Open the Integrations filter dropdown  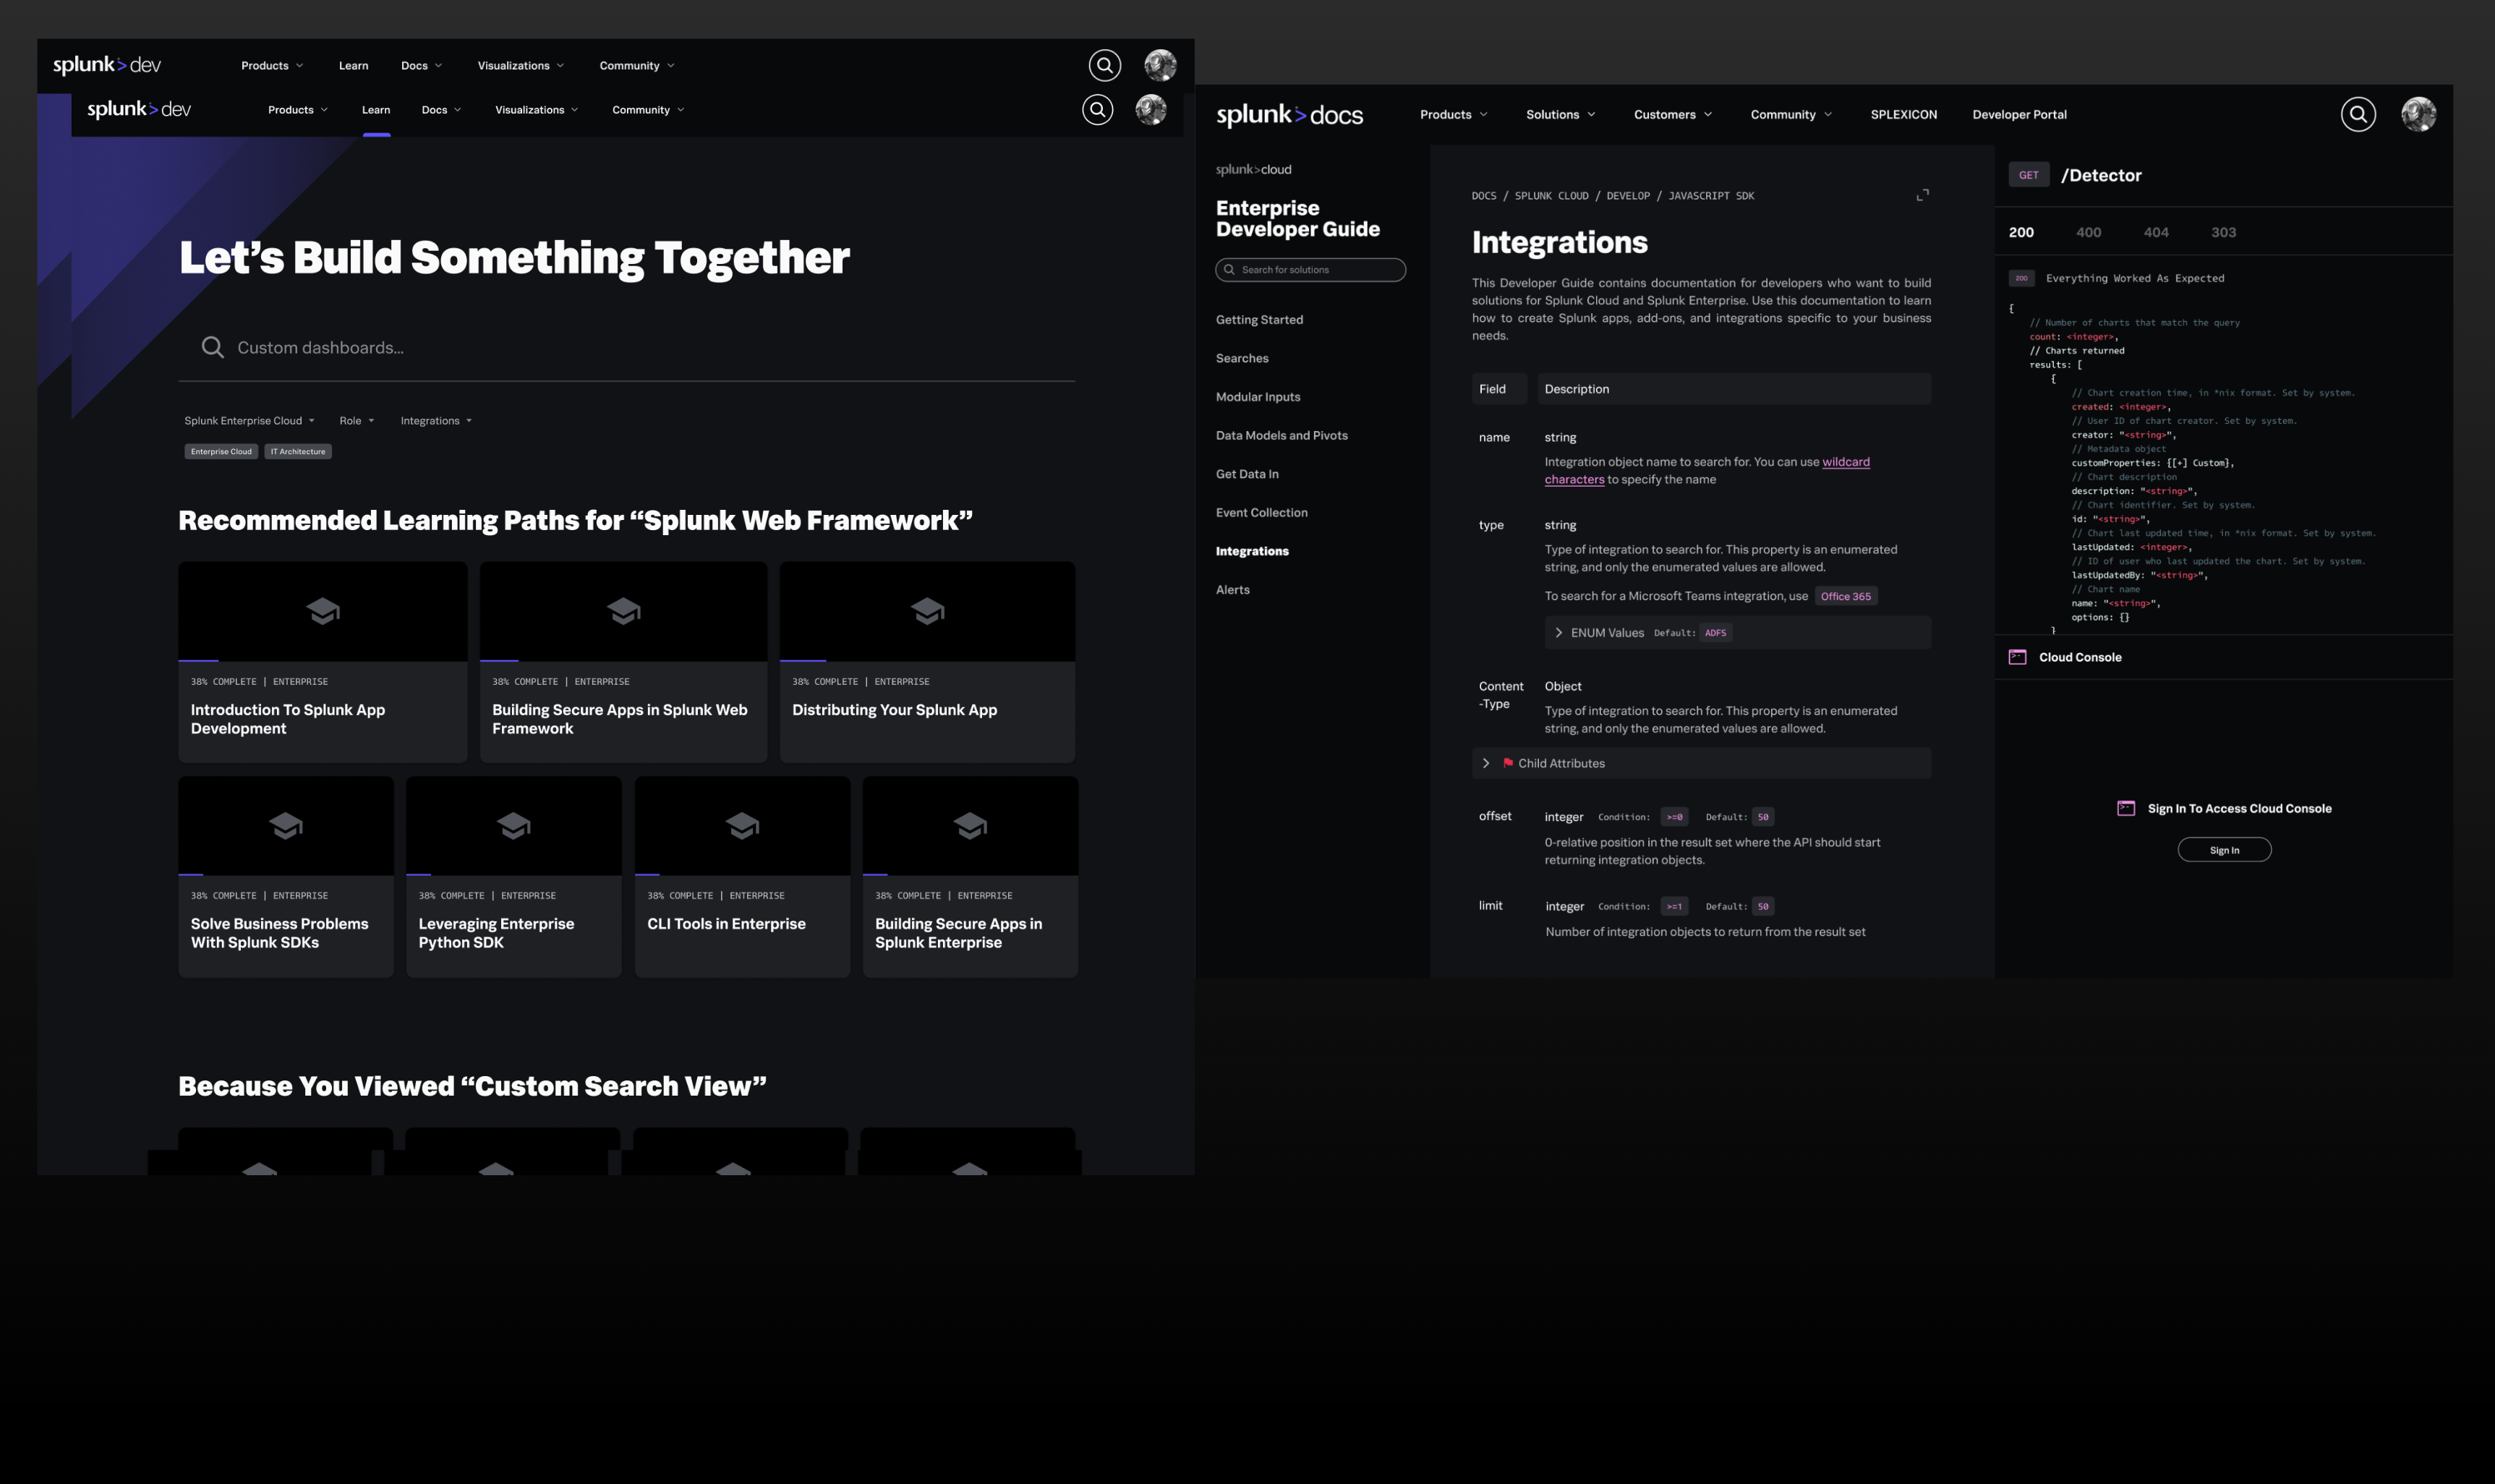tap(436, 420)
